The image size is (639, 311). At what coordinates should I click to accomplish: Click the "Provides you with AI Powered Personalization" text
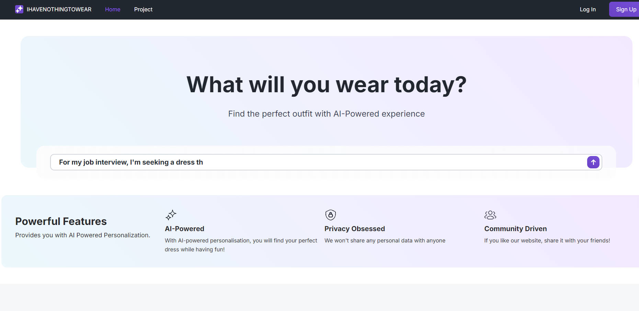[x=82, y=235]
